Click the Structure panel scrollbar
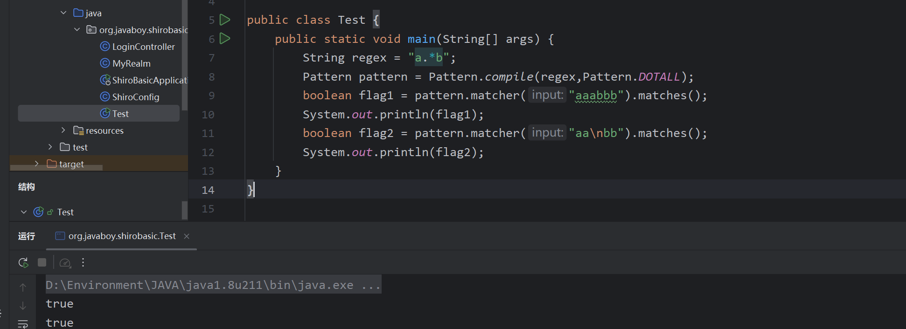 185,211
